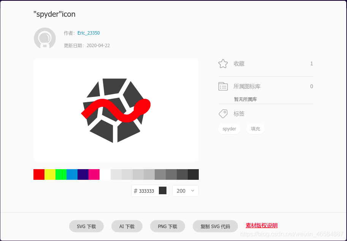Click the author avatar image

45,38
